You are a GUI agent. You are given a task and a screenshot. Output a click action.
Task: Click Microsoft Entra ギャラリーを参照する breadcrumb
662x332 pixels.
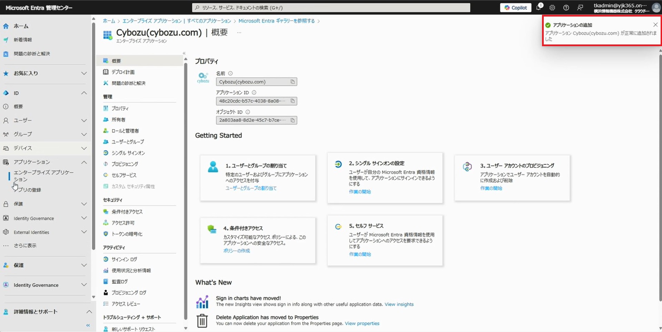(x=277, y=21)
